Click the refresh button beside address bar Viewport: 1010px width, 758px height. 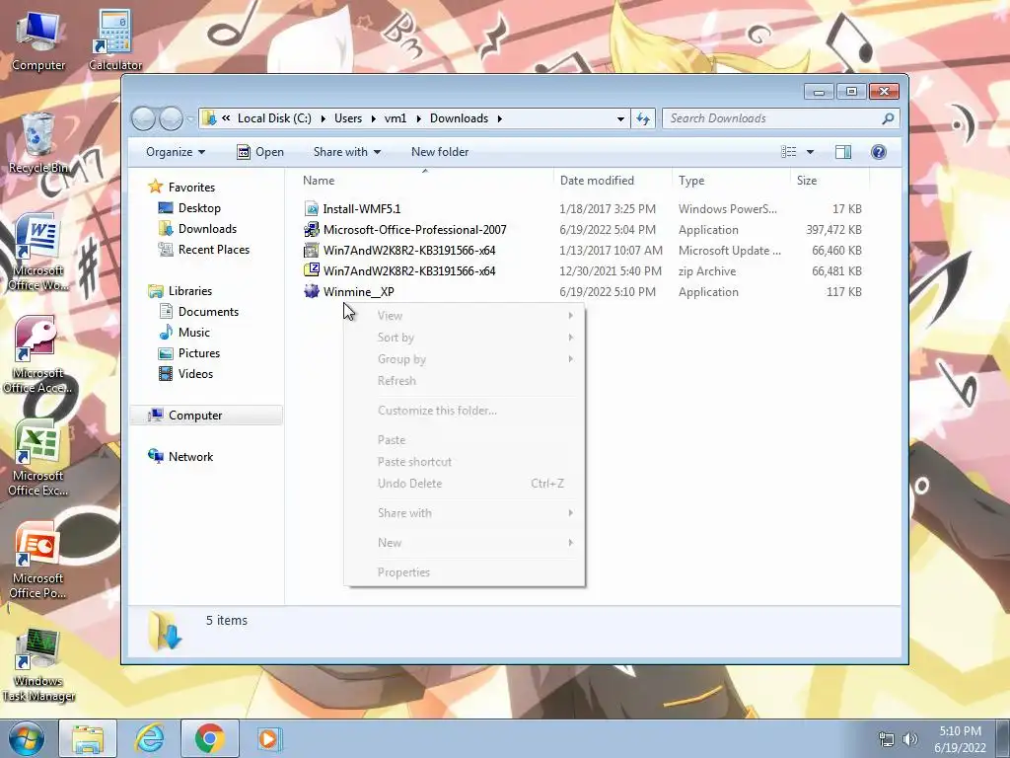[x=643, y=118]
